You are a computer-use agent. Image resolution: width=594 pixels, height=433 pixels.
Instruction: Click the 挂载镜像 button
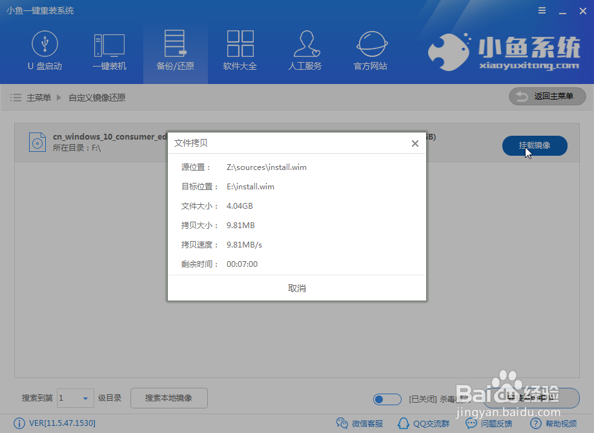535,146
